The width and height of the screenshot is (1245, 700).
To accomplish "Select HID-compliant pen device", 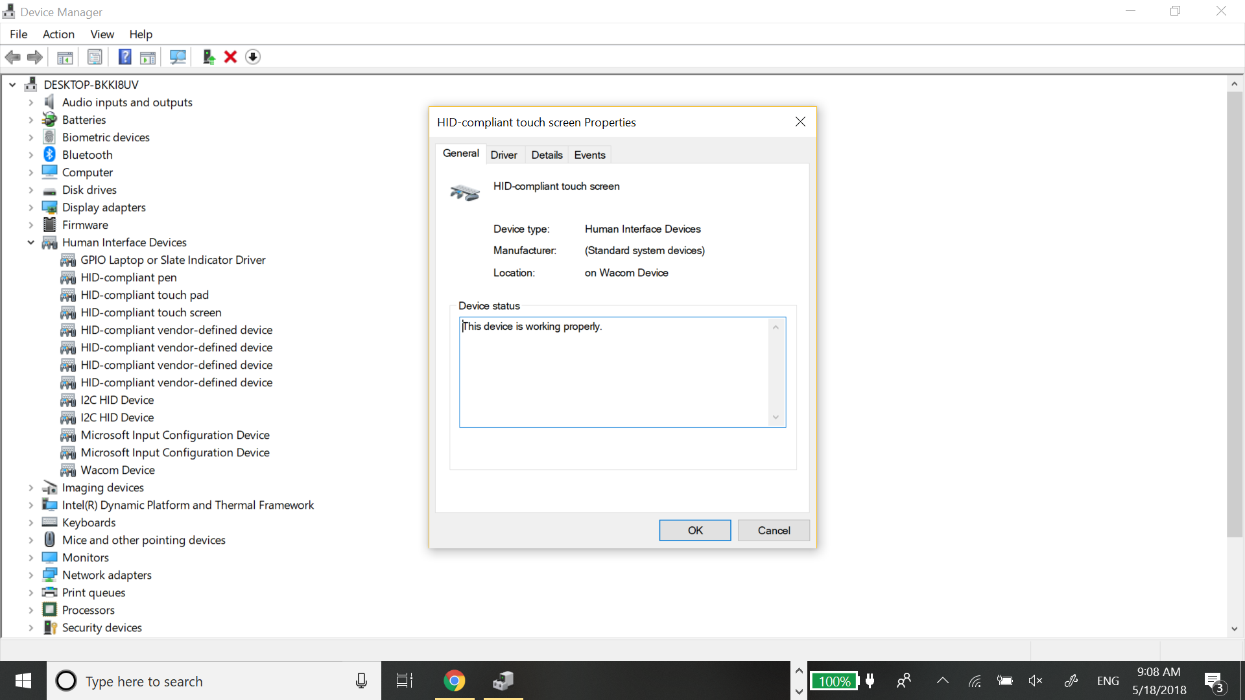I will point(128,277).
